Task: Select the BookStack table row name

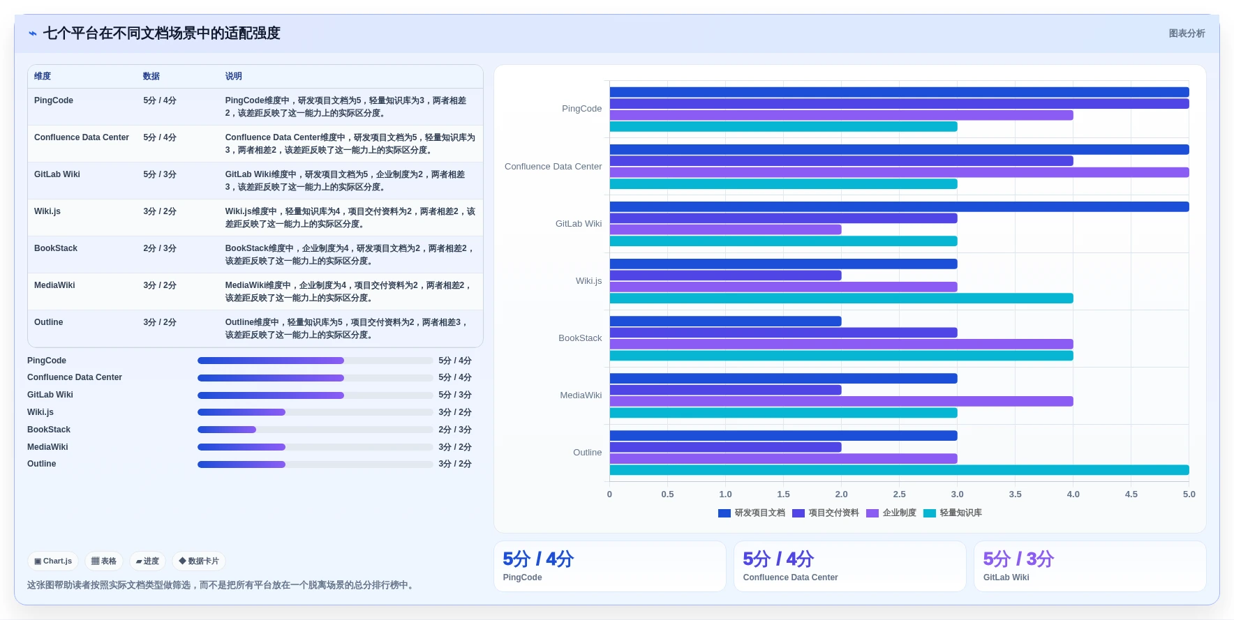Action: [56, 248]
